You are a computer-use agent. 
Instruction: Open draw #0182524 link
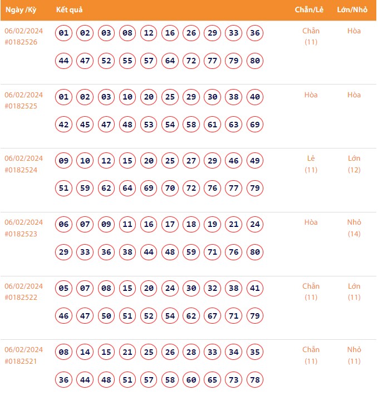coord(21,170)
